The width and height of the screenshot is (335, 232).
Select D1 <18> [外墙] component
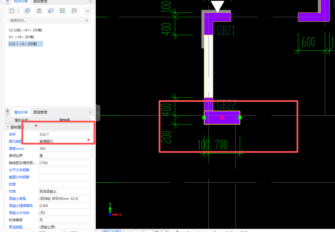(x=21, y=37)
